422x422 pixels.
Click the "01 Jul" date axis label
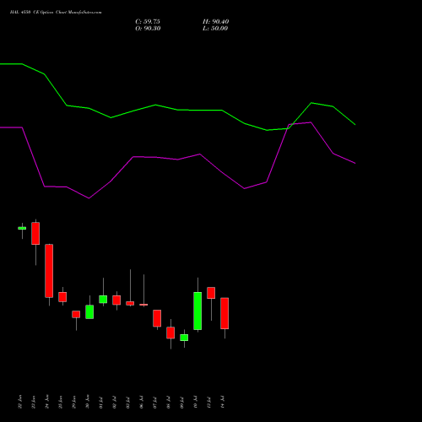101,402
